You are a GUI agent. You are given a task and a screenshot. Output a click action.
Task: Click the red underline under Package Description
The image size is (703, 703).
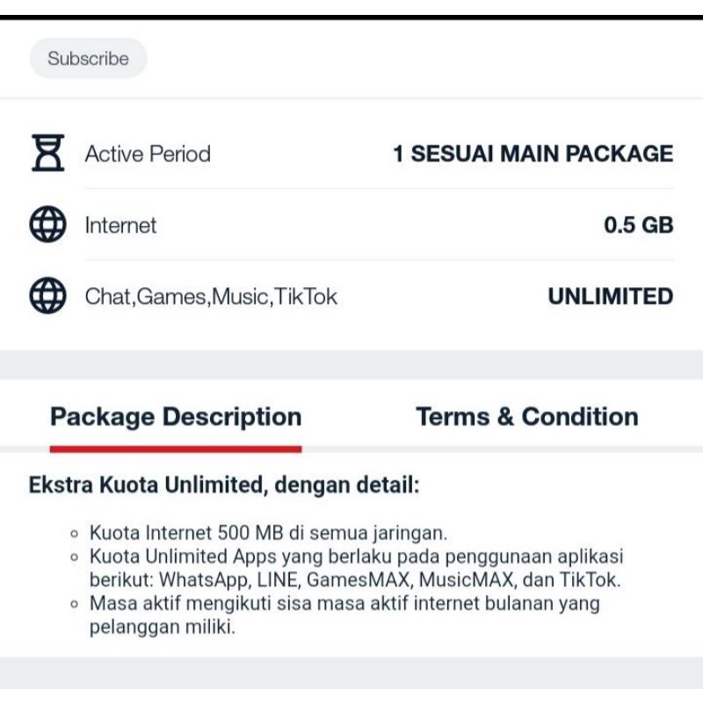176,448
